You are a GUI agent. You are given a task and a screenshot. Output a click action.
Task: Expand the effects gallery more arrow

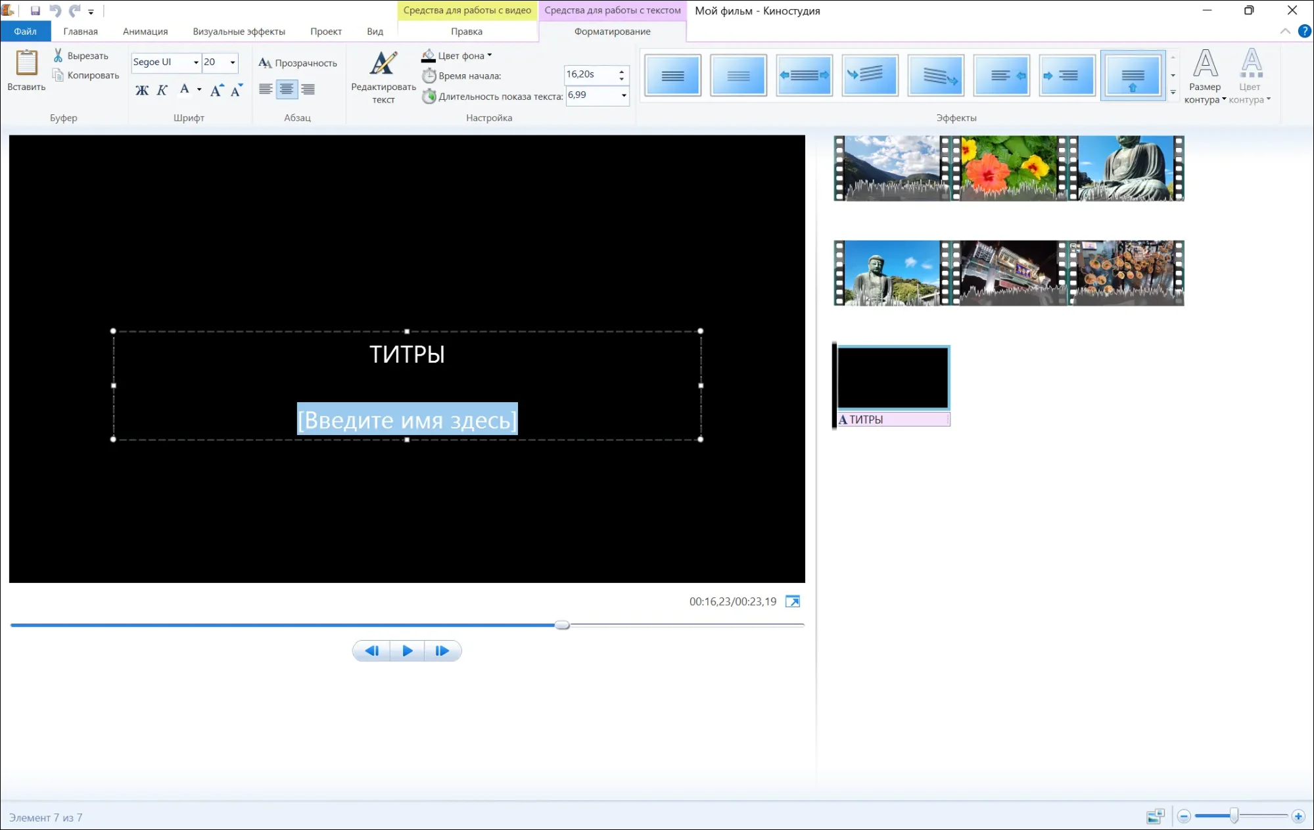point(1173,93)
